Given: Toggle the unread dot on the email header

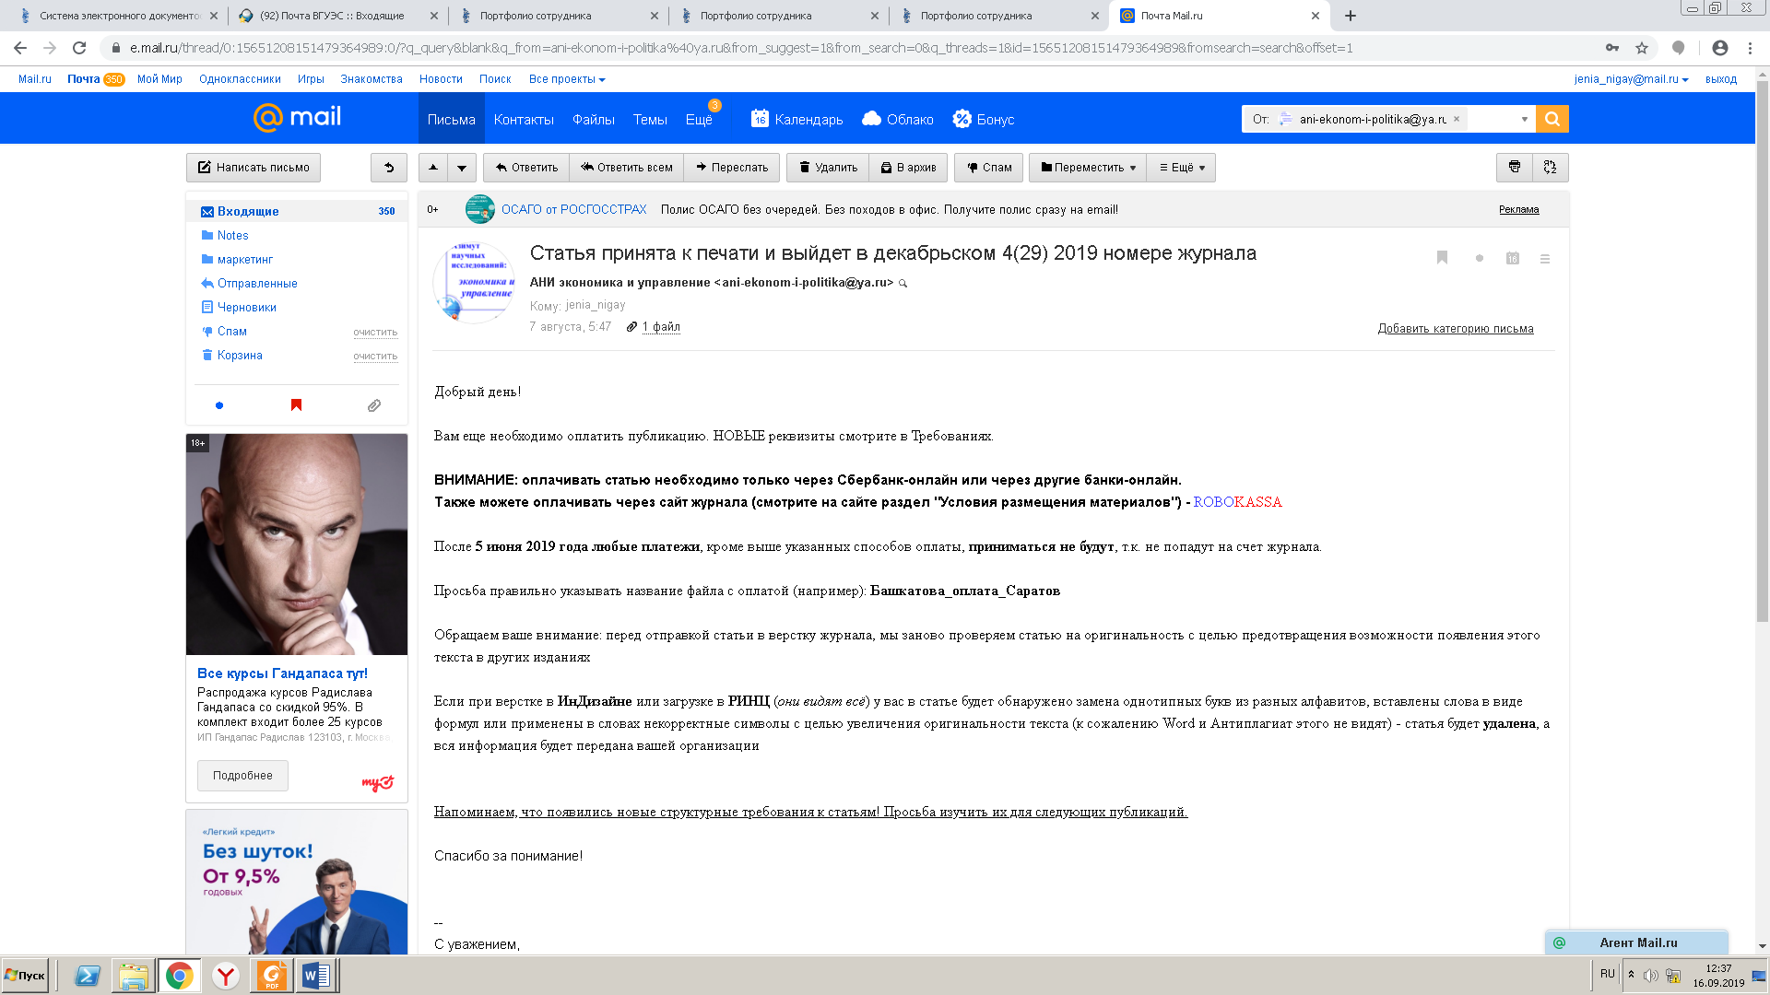Looking at the screenshot, I should click(x=1480, y=258).
